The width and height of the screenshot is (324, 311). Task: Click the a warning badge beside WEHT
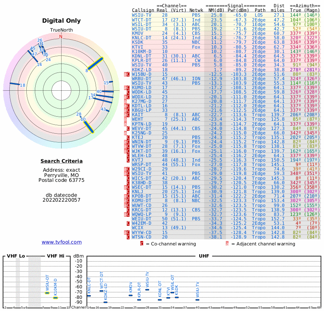(x=125, y=119)
